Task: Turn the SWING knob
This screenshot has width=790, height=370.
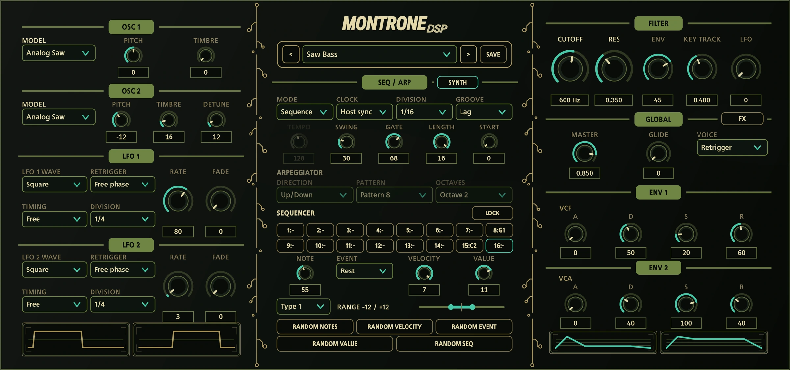Action: [346, 142]
